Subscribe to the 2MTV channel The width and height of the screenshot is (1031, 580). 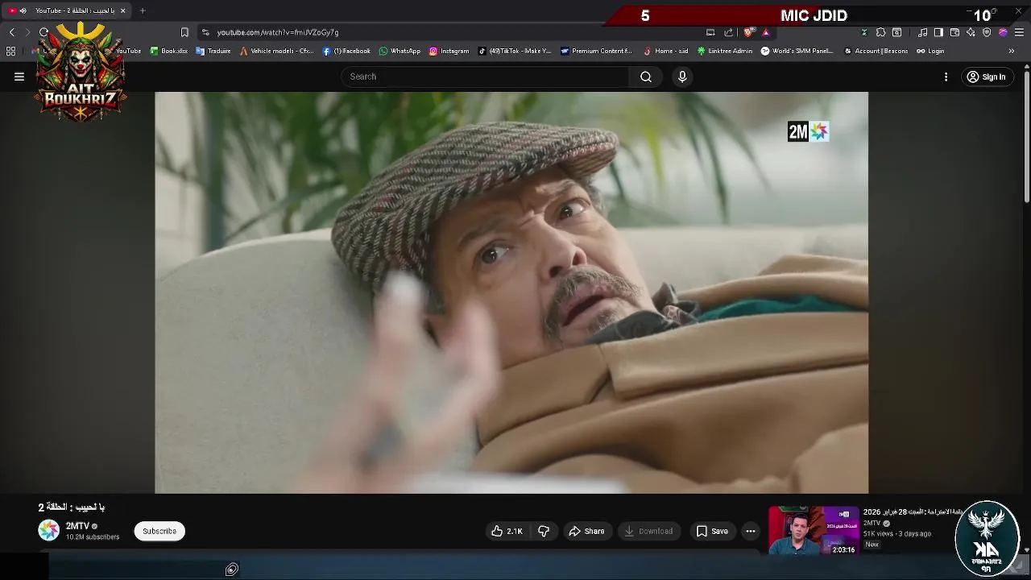[159, 531]
